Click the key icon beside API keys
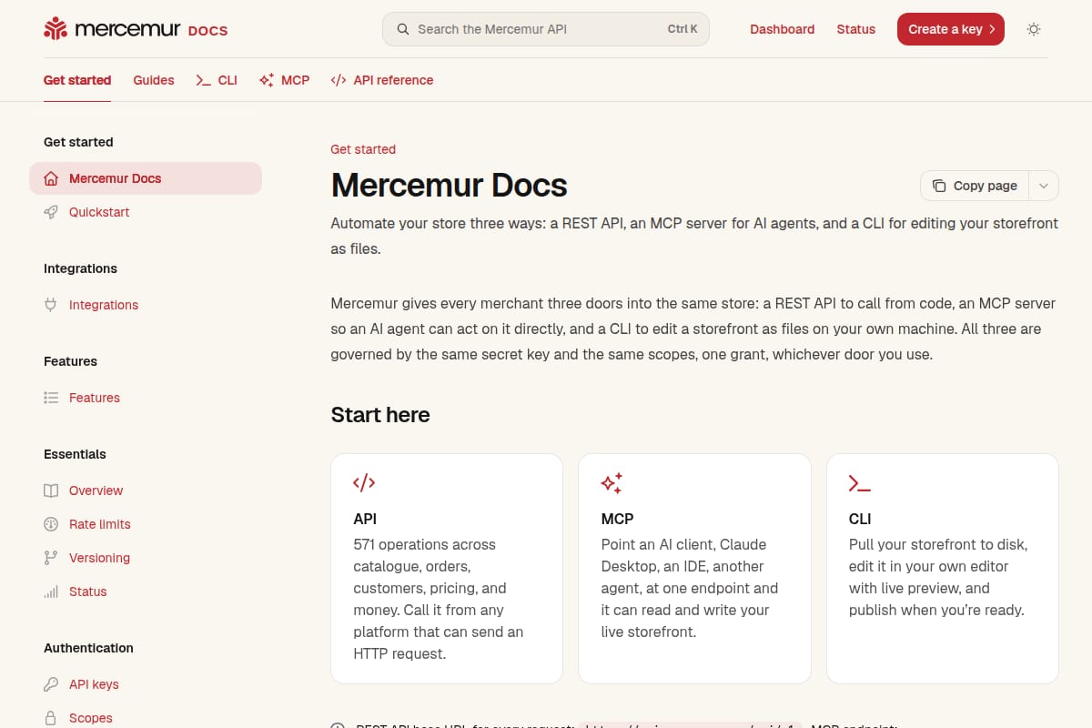This screenshot has height=728, width=1092. tap(51, 684)
